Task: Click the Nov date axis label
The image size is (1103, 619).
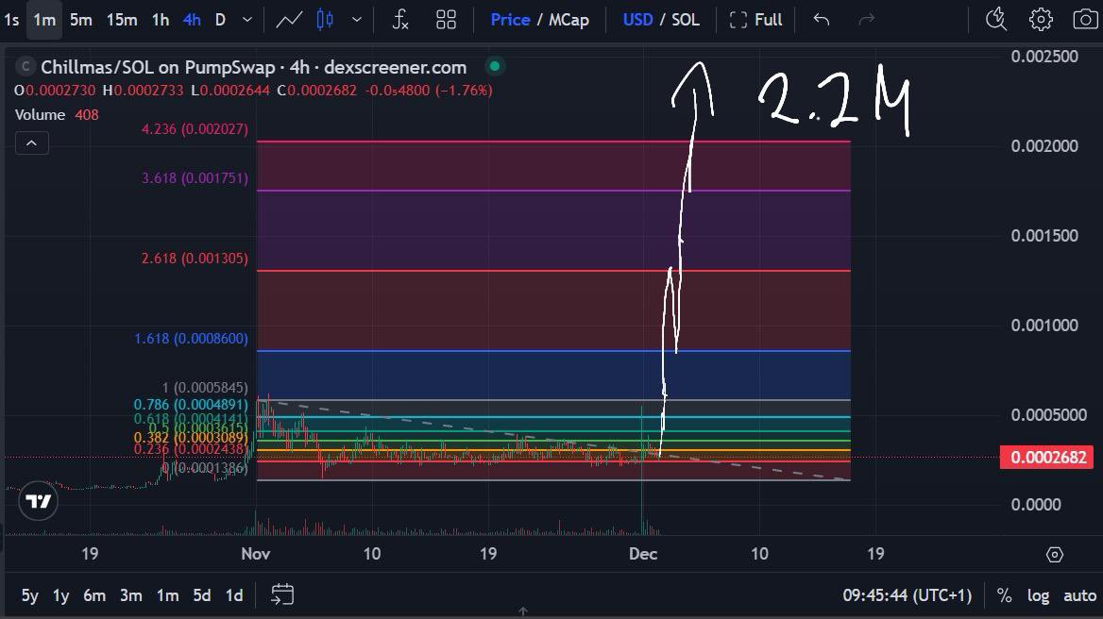Action: [255, 554]
